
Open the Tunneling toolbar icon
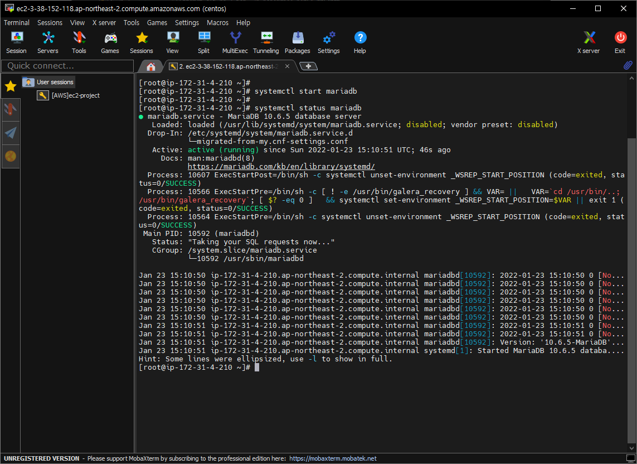(x=266, y=42)
